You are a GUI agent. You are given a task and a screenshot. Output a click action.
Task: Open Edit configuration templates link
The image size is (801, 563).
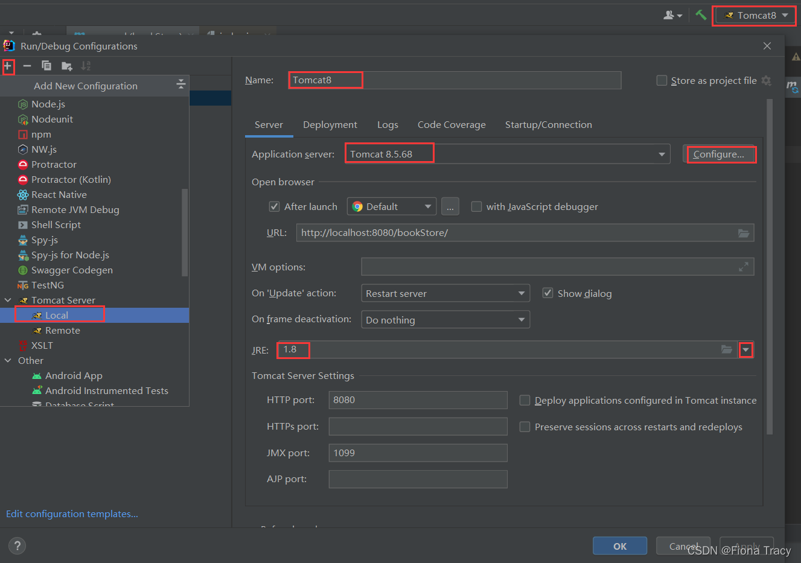tap(72, 514)
